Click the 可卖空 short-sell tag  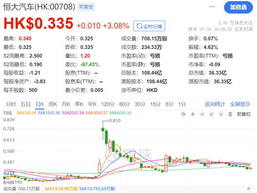tap(86, 7)
